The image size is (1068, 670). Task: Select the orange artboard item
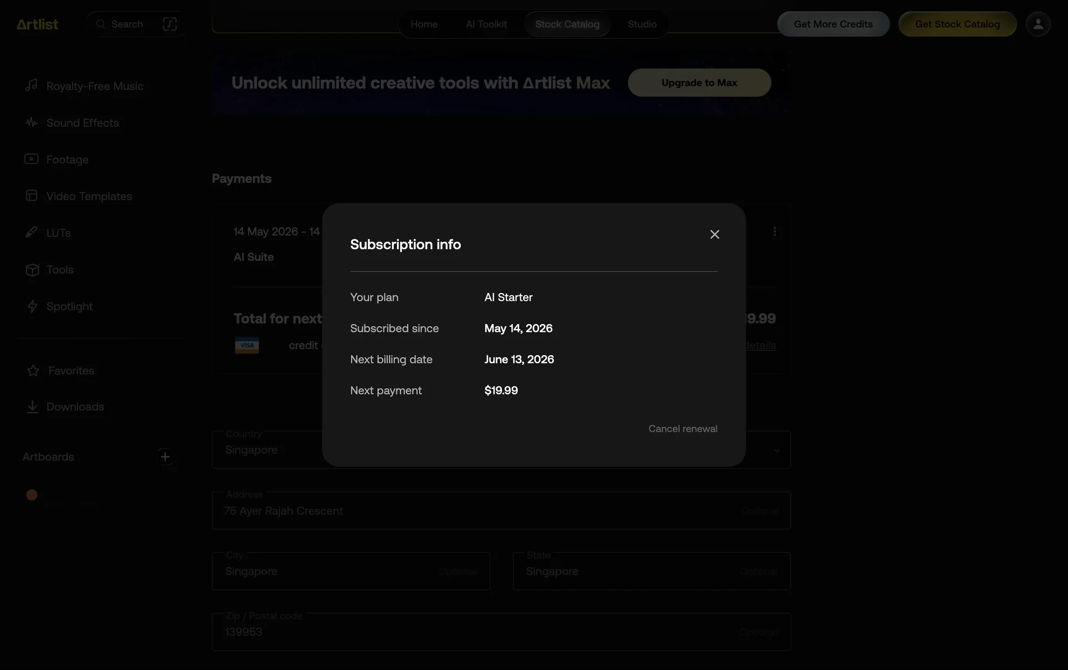(32, 495)
